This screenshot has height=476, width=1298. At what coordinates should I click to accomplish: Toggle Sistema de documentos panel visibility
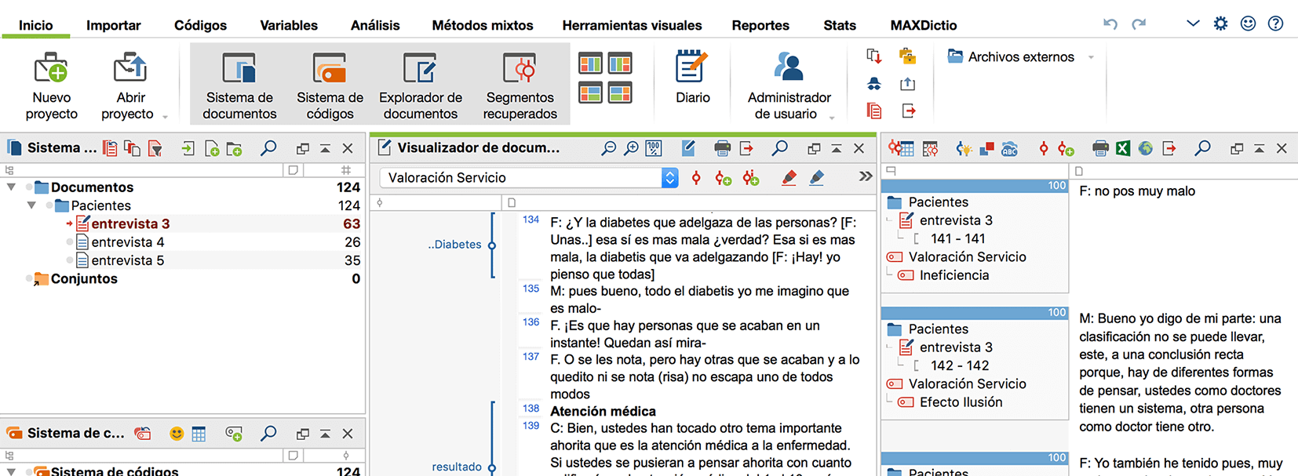239,85
